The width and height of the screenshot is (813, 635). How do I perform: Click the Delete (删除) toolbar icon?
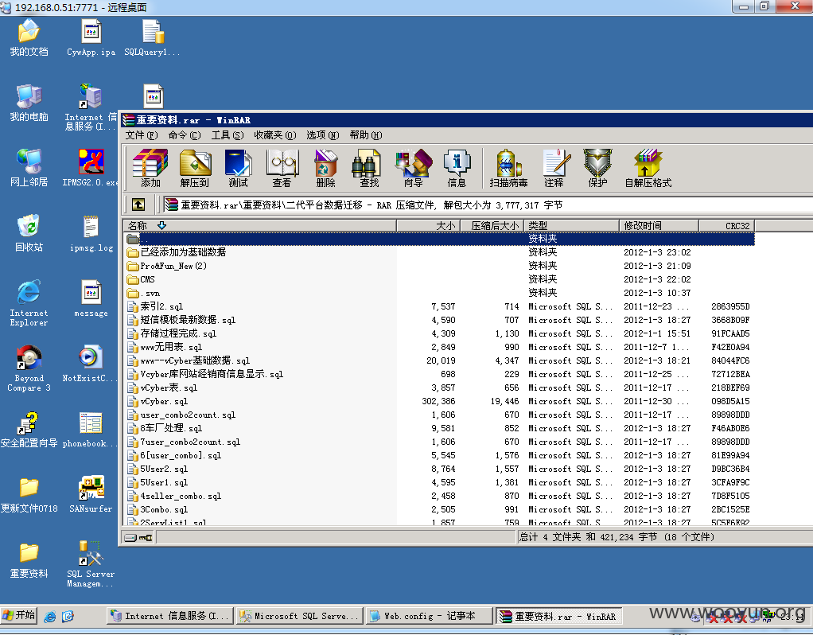click(x=325, y=168)
